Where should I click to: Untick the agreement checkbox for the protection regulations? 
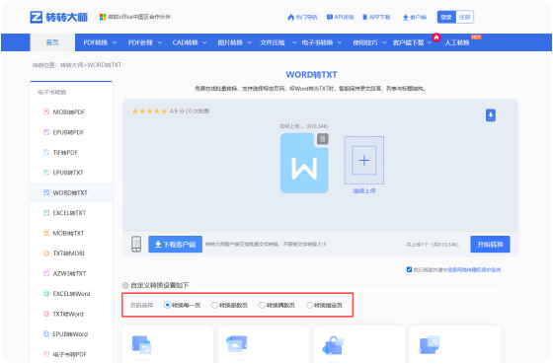(x=409, y=269)
